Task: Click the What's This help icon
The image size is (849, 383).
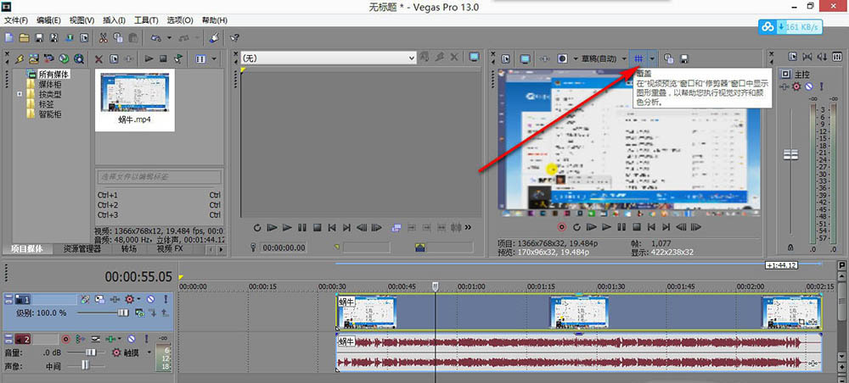Action: click(x=234, y=37)
